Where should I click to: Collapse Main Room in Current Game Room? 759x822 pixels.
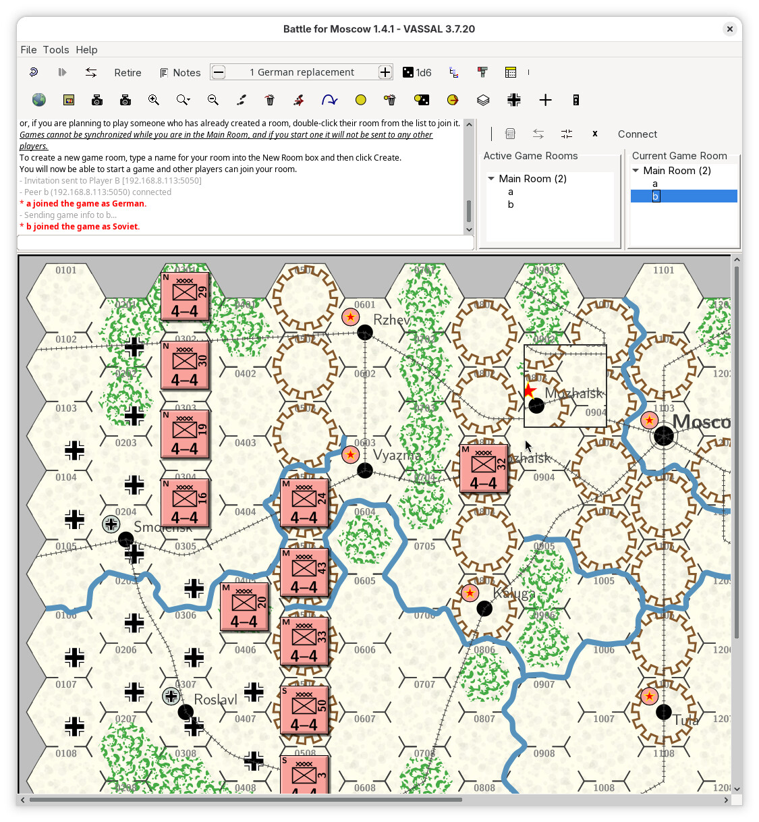pos(636,171)
